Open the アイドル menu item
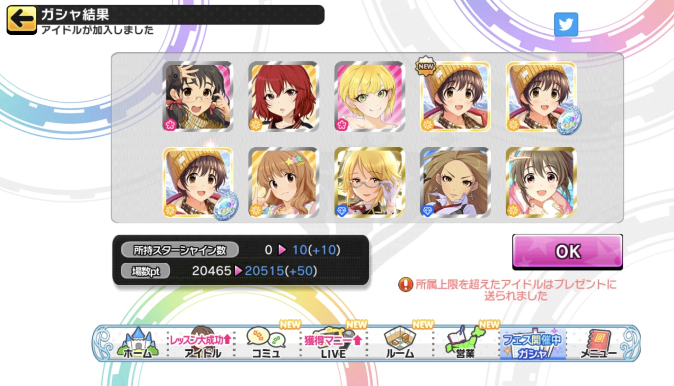The width and height of the screenshot is (674, 386). (x=201, y=343)
